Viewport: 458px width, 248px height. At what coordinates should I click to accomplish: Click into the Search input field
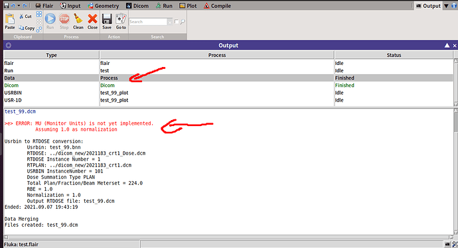click(148, 22)
